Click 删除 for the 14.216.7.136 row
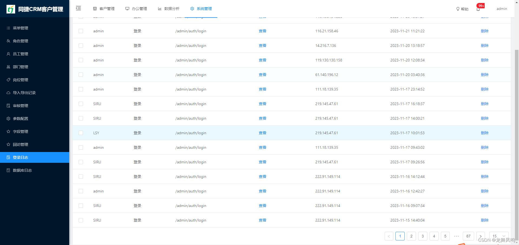519x245 pixels. 485,46
